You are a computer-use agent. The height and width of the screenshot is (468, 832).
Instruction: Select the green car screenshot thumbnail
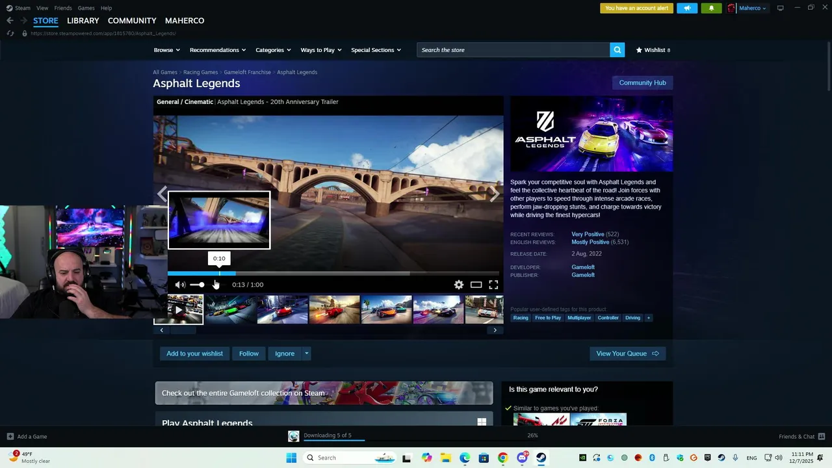pyautogui.click(x=231, y=309)
